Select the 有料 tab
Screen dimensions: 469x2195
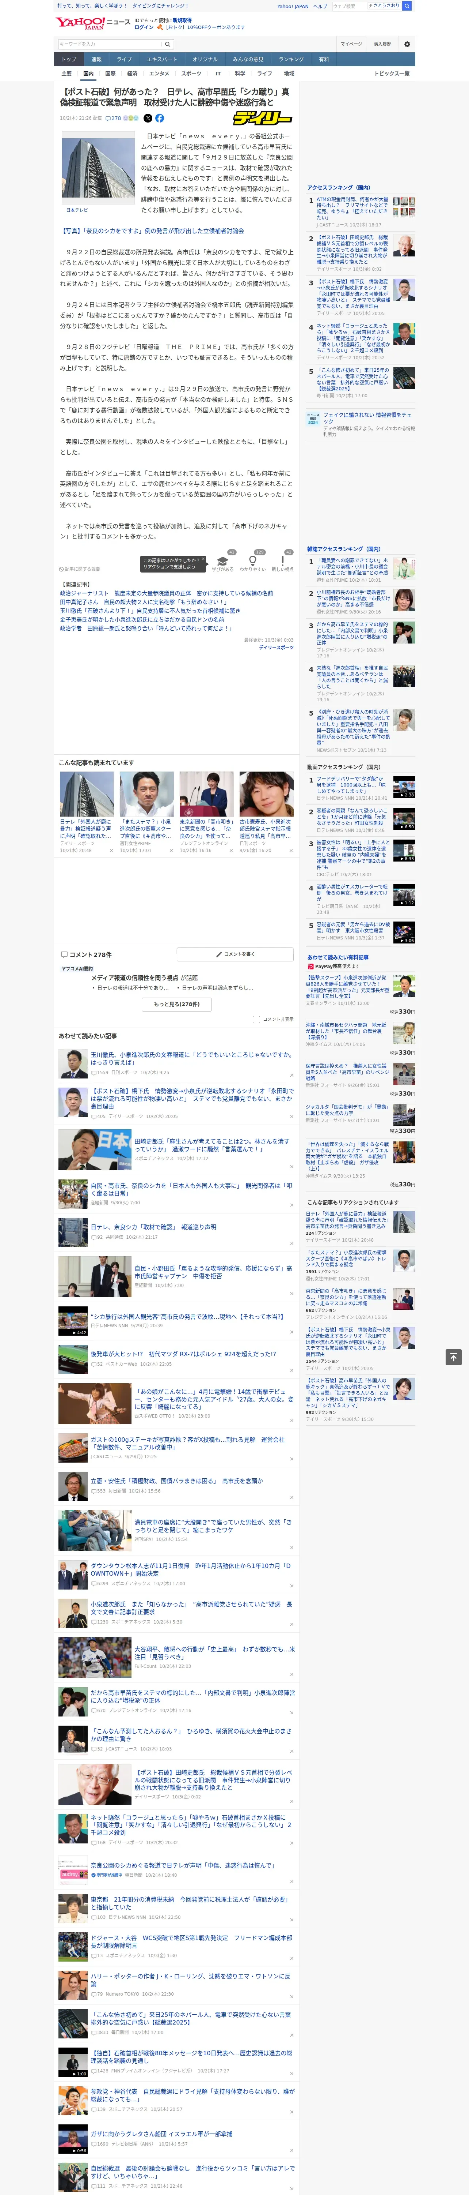point(324,60)
